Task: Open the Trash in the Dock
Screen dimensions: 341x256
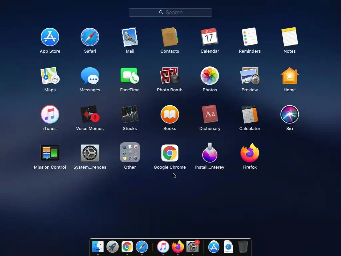Action: tap(243, 247)
